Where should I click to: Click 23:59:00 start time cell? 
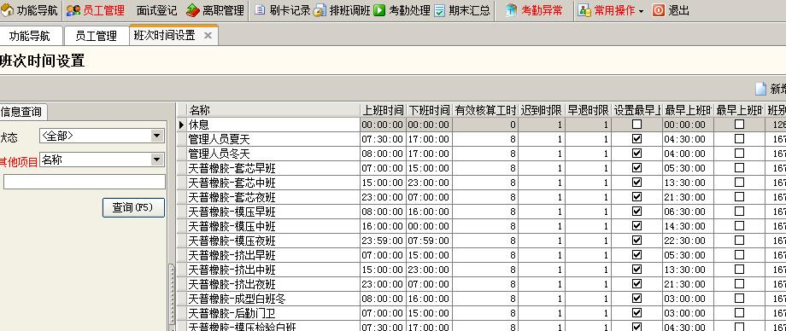pyautogui.click(x=383, y=241)
